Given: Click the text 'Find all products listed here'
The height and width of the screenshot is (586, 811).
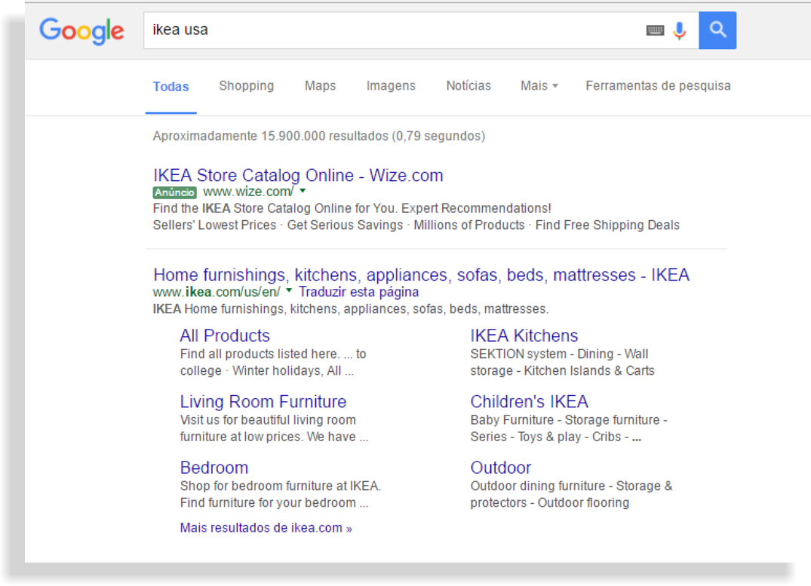Looking at the screenshot, I should click(260, 354).
